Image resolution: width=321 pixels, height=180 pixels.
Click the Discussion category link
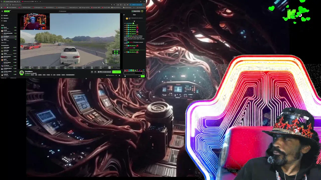click(27, 75)
